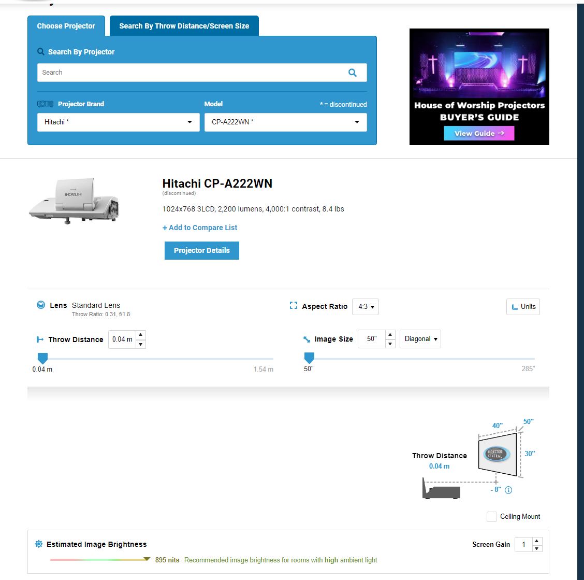Click the 40" width label in diagram
The image size is (584, 580).
coord(497,426)
